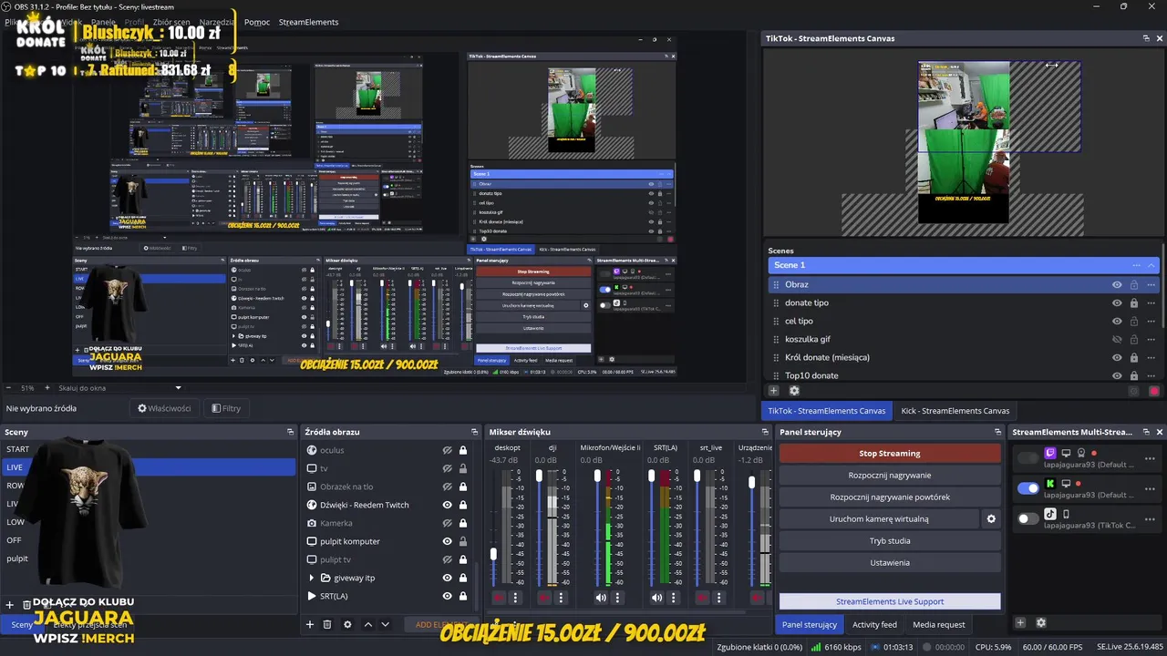This screenshot has width=1167, height=656.
Task: Unmute the dji audio channel
Action: click(544, 598)
